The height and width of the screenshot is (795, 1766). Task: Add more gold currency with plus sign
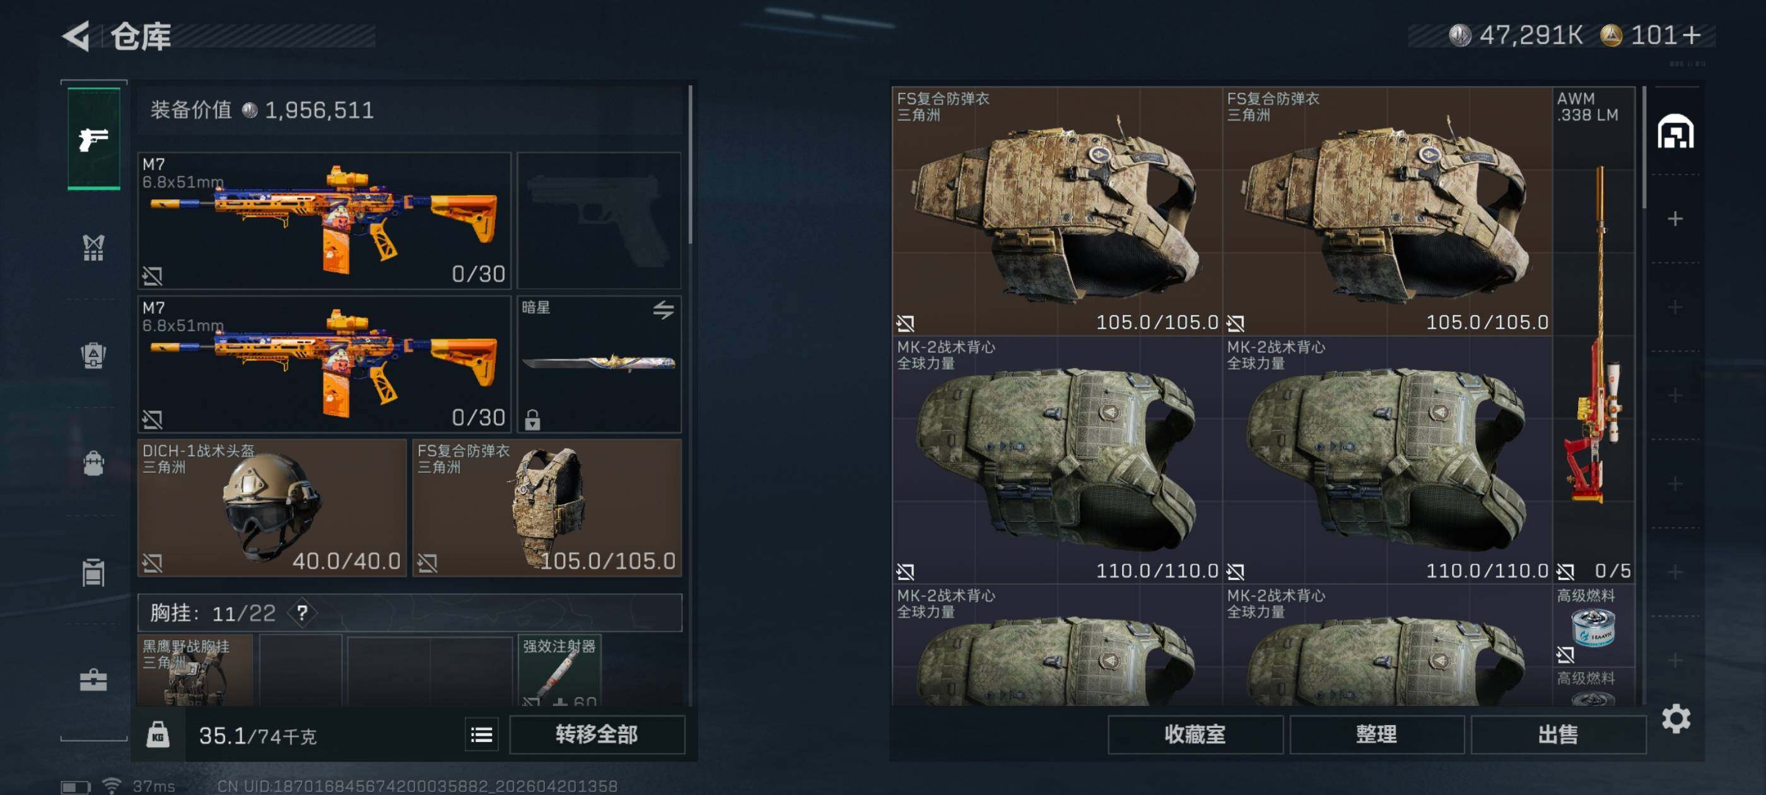1692,35
